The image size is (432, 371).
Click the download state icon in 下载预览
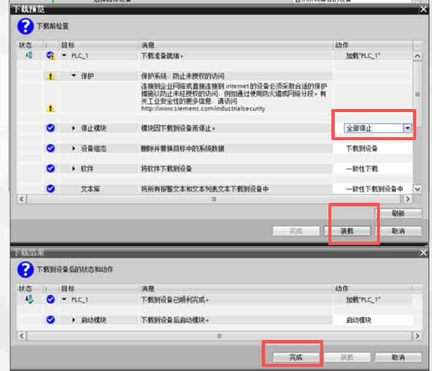29,55
